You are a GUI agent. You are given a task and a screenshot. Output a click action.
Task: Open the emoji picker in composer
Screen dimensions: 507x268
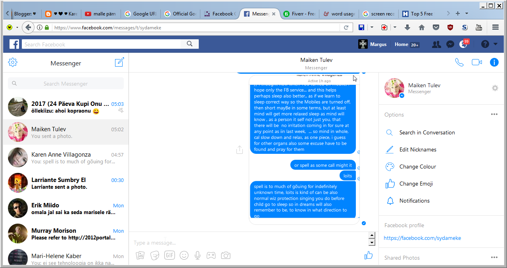[184, 255]
